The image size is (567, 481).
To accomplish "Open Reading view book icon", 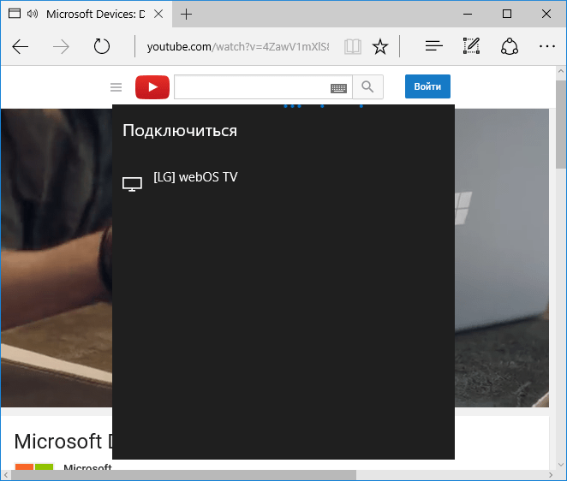I will click(353, 46).
